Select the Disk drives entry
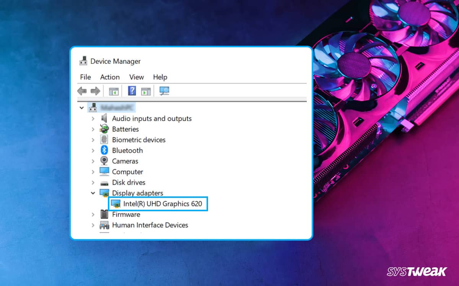This screenshot has height=286, width=459. pos(129,182)
